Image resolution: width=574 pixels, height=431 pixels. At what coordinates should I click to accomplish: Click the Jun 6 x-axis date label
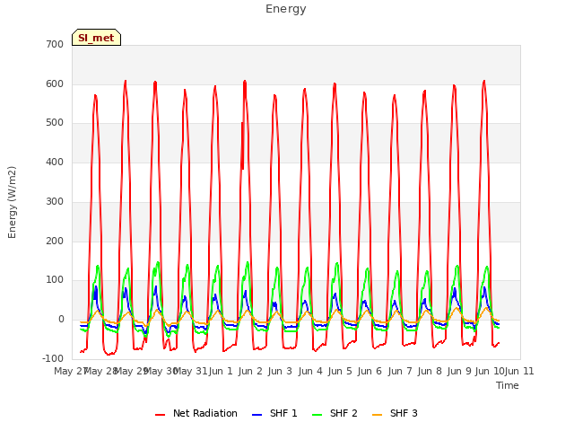(370, 371)
